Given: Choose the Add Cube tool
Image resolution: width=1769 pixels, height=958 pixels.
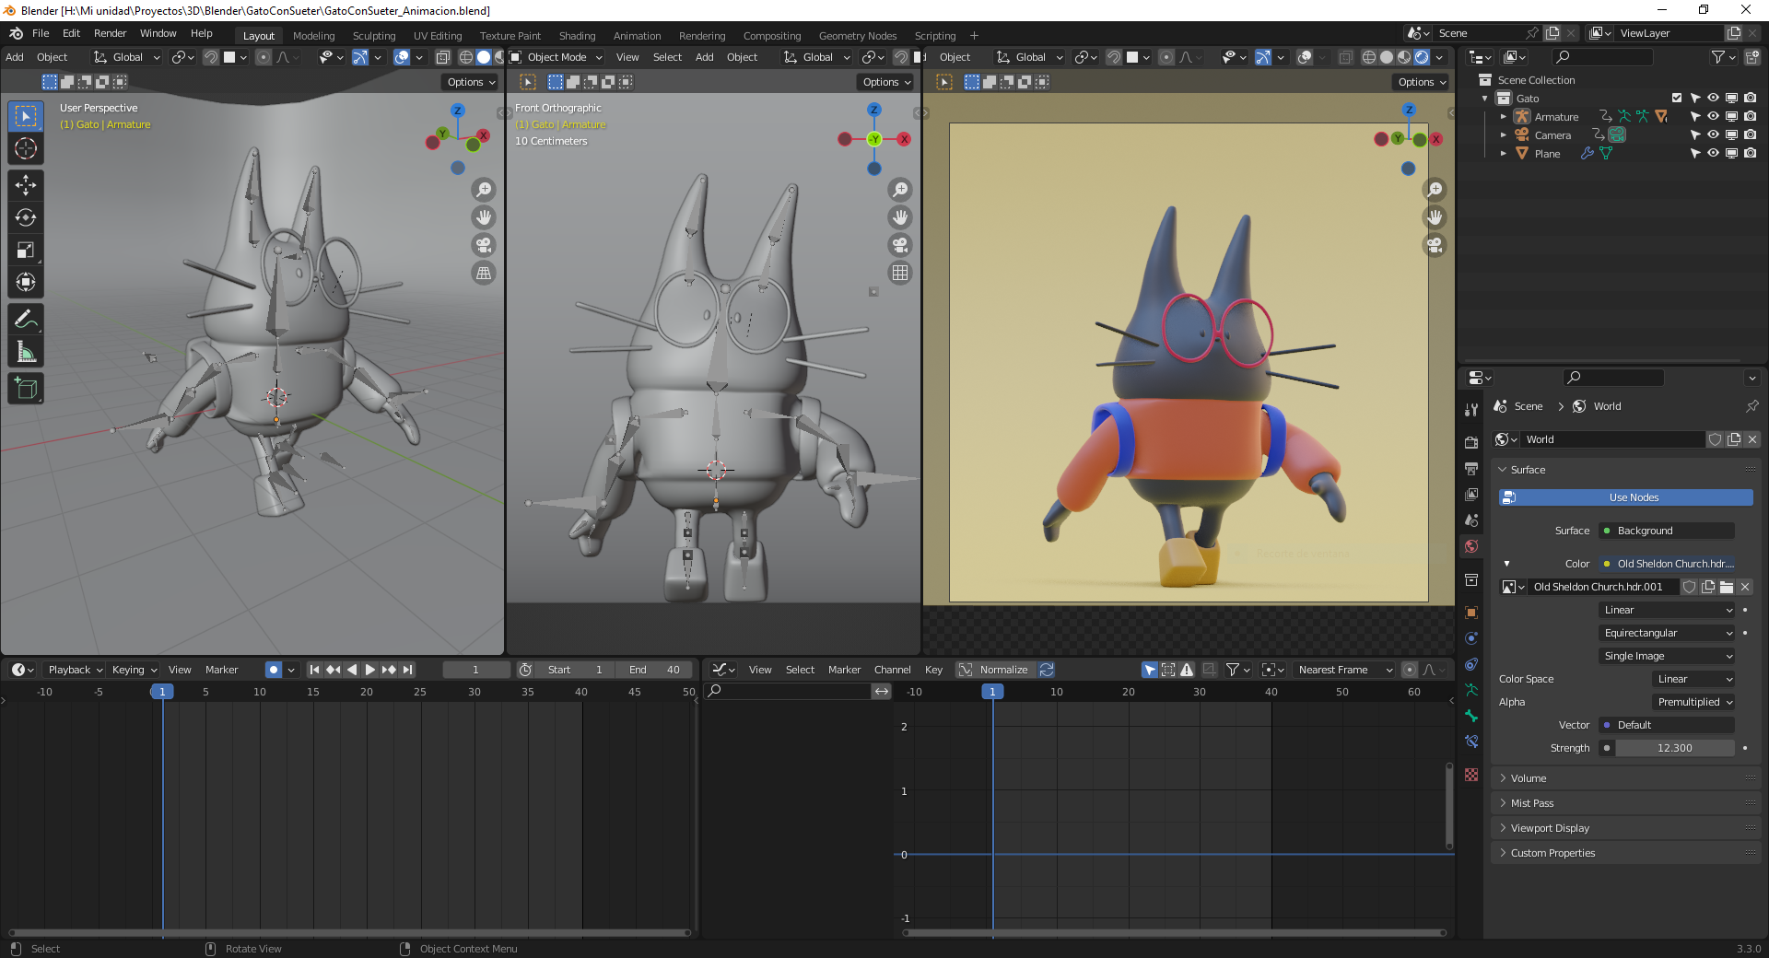Looking at the screenshot, I should pos(26,389).
